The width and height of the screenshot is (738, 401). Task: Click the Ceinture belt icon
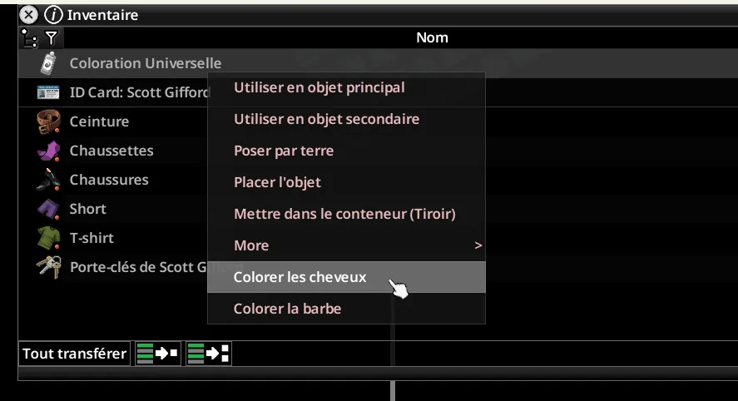pyautogui.click(x=48, y=121)
